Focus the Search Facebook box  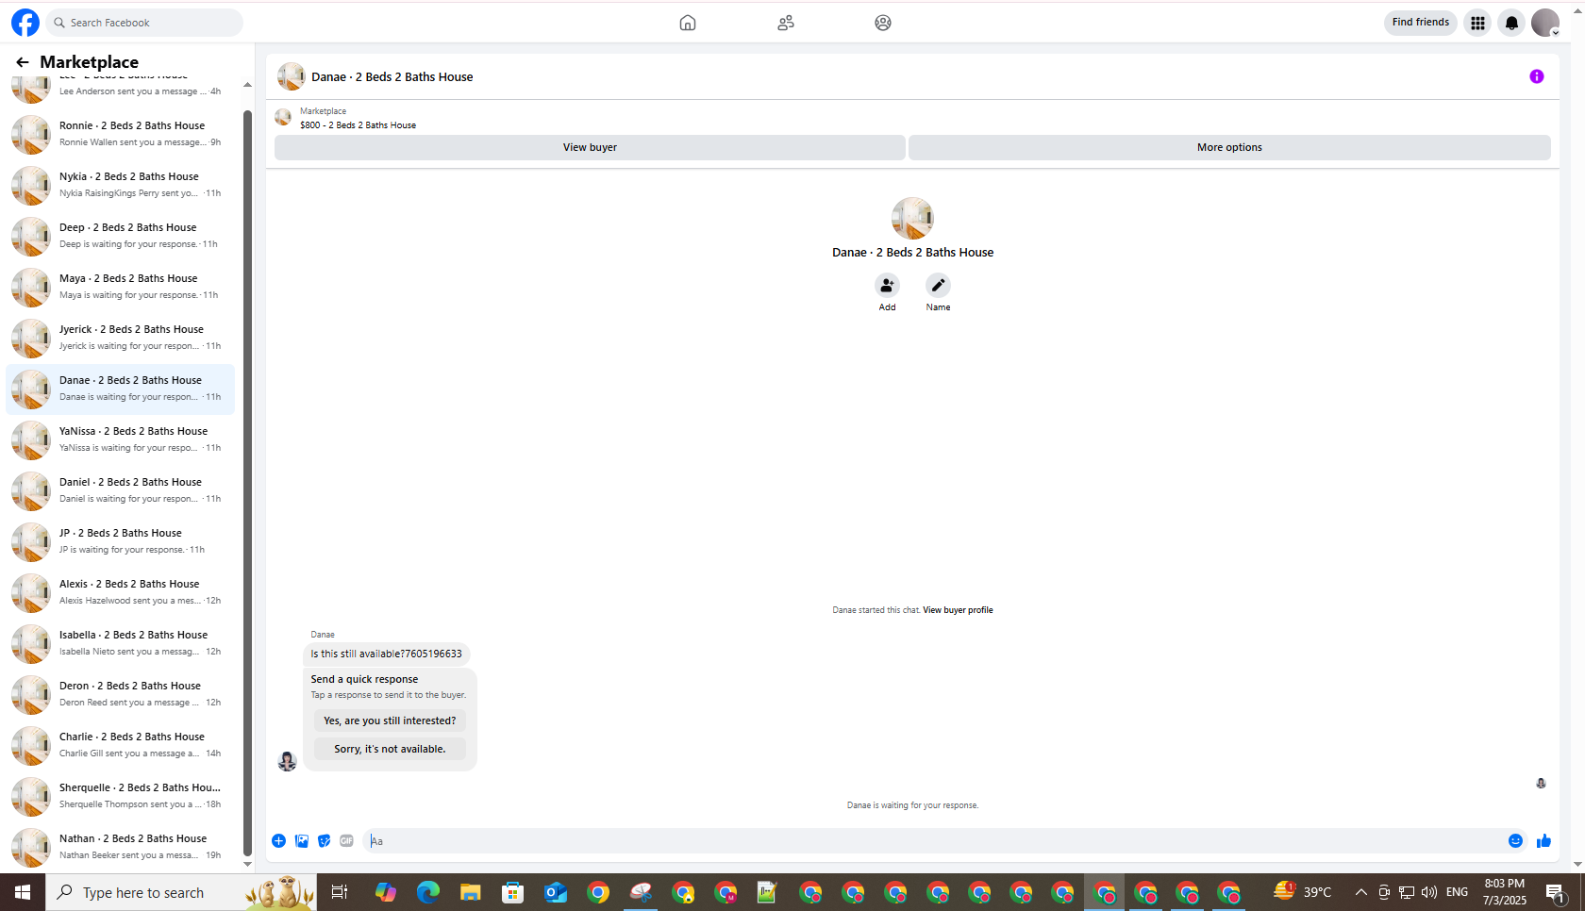point(144,23)
